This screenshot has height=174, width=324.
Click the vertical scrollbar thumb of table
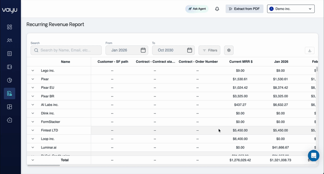click(x=317, y=69)
